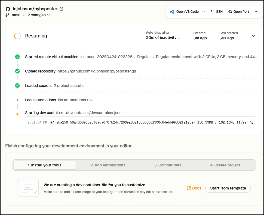This screenshot has height=215, width=264.
Task: Click green check for Cloned repository
Action: (17, 71)
